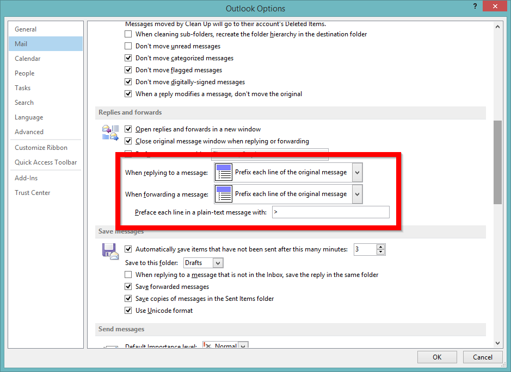Uncheck Don't move categorized messages

[128, 58]
